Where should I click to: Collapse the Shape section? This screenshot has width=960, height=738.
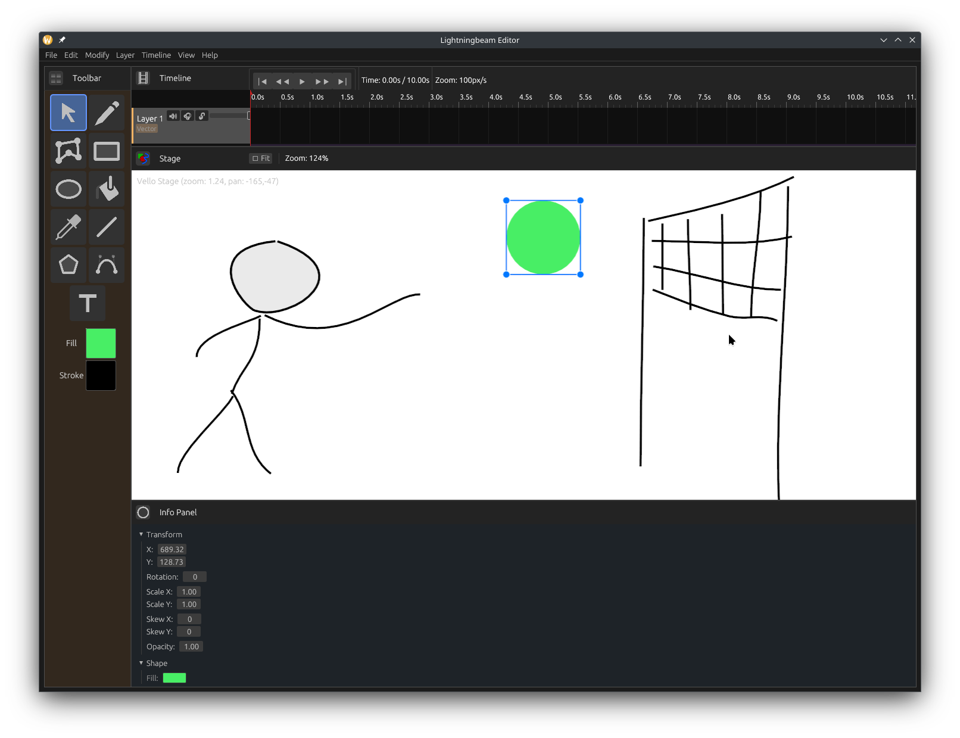[x=141, y=663]
